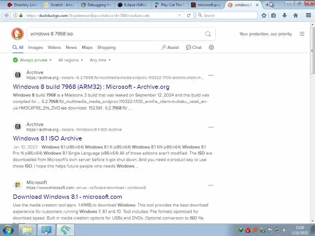Viewport: 315px width, 236px height.
Task: Open more options for Windows 8.1 ISO Archive result
Action: (x=211, y=127)
